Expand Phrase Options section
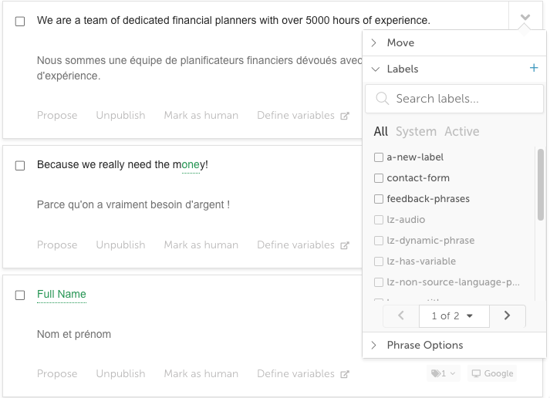Image resolution: width=550 pixels, height=398 pixels. tap(454, 345)
